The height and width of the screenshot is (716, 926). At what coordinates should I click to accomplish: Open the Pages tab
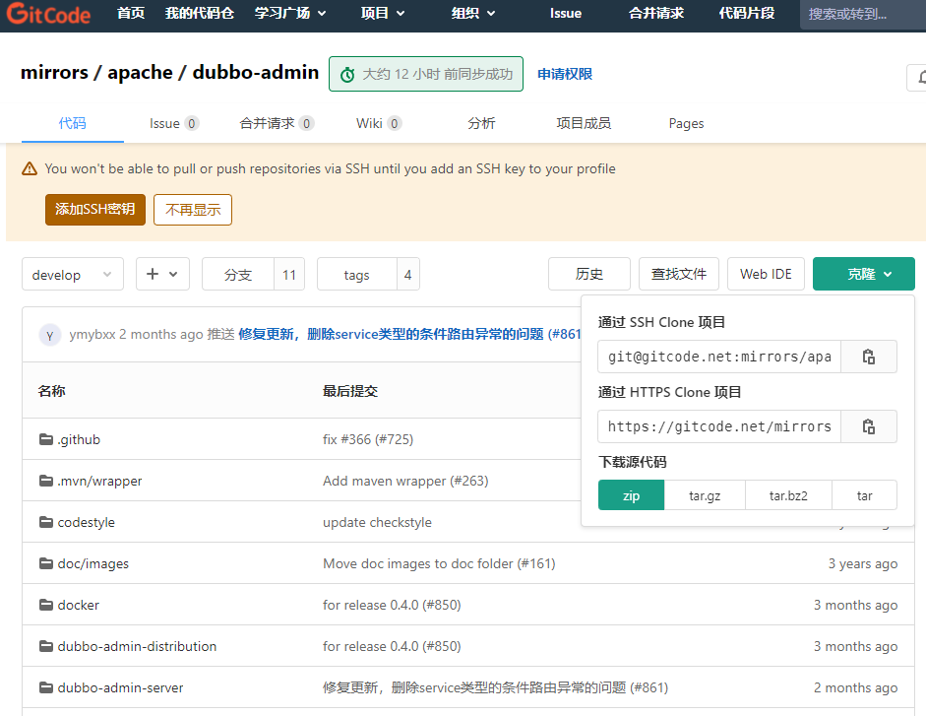pyautogui.click(x=686, y=123)
